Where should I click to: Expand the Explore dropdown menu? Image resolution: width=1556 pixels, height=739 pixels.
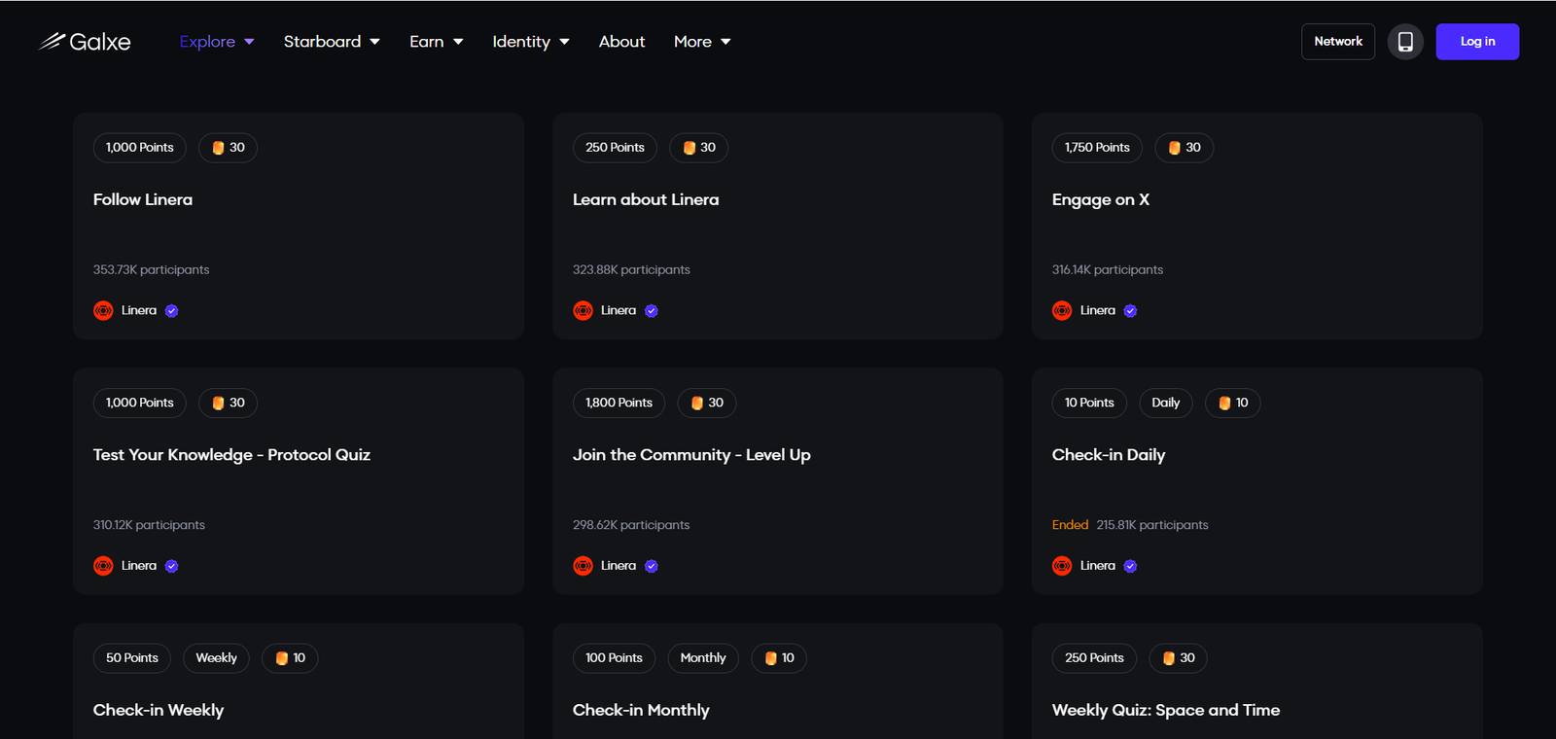pyautogui.click(x=216, y=42)
